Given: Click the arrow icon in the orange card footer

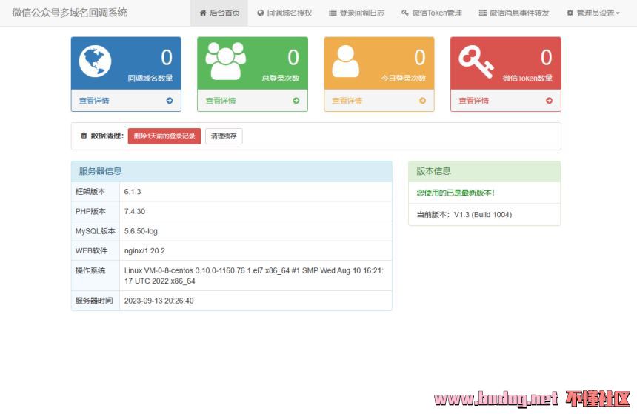Looking at the screenshot, I should tap(422, 101).
